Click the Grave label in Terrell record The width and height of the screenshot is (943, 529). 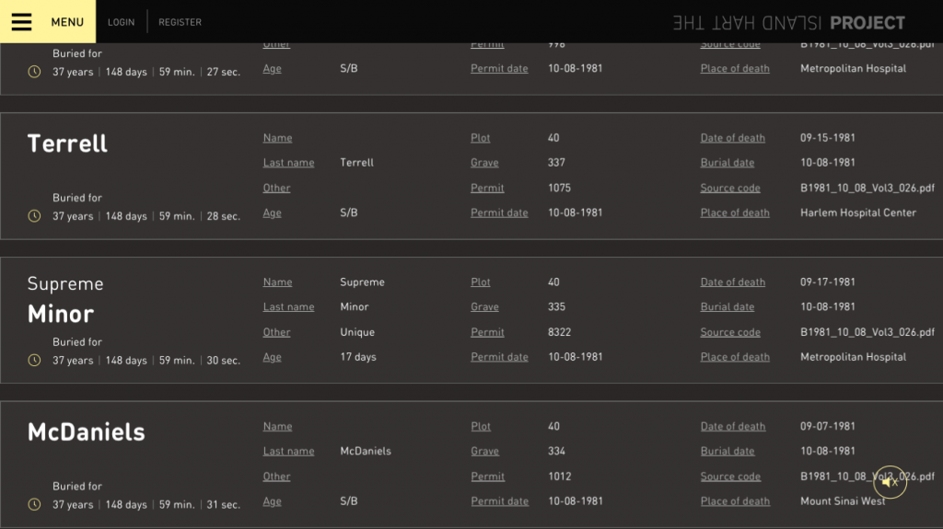(484, 163)
